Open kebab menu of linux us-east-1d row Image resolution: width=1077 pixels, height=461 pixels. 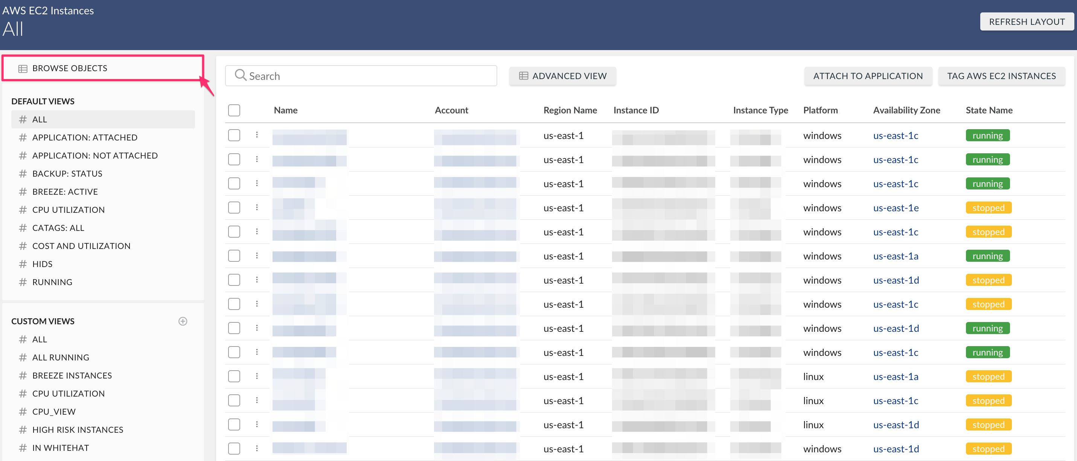(x=257, y=424)
